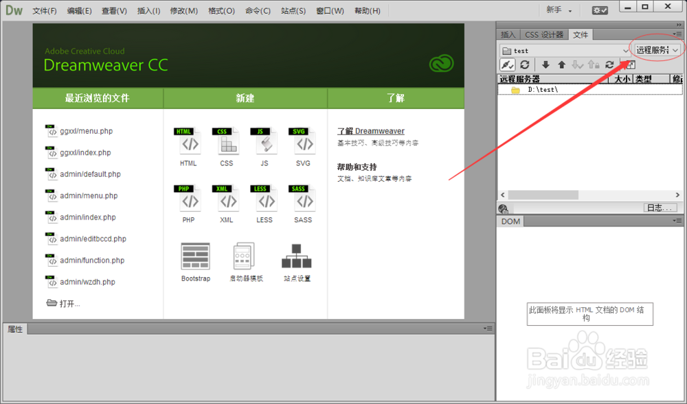Click the sync settings icon in title bar
This screenshot has width=687, height=404.
600,10
